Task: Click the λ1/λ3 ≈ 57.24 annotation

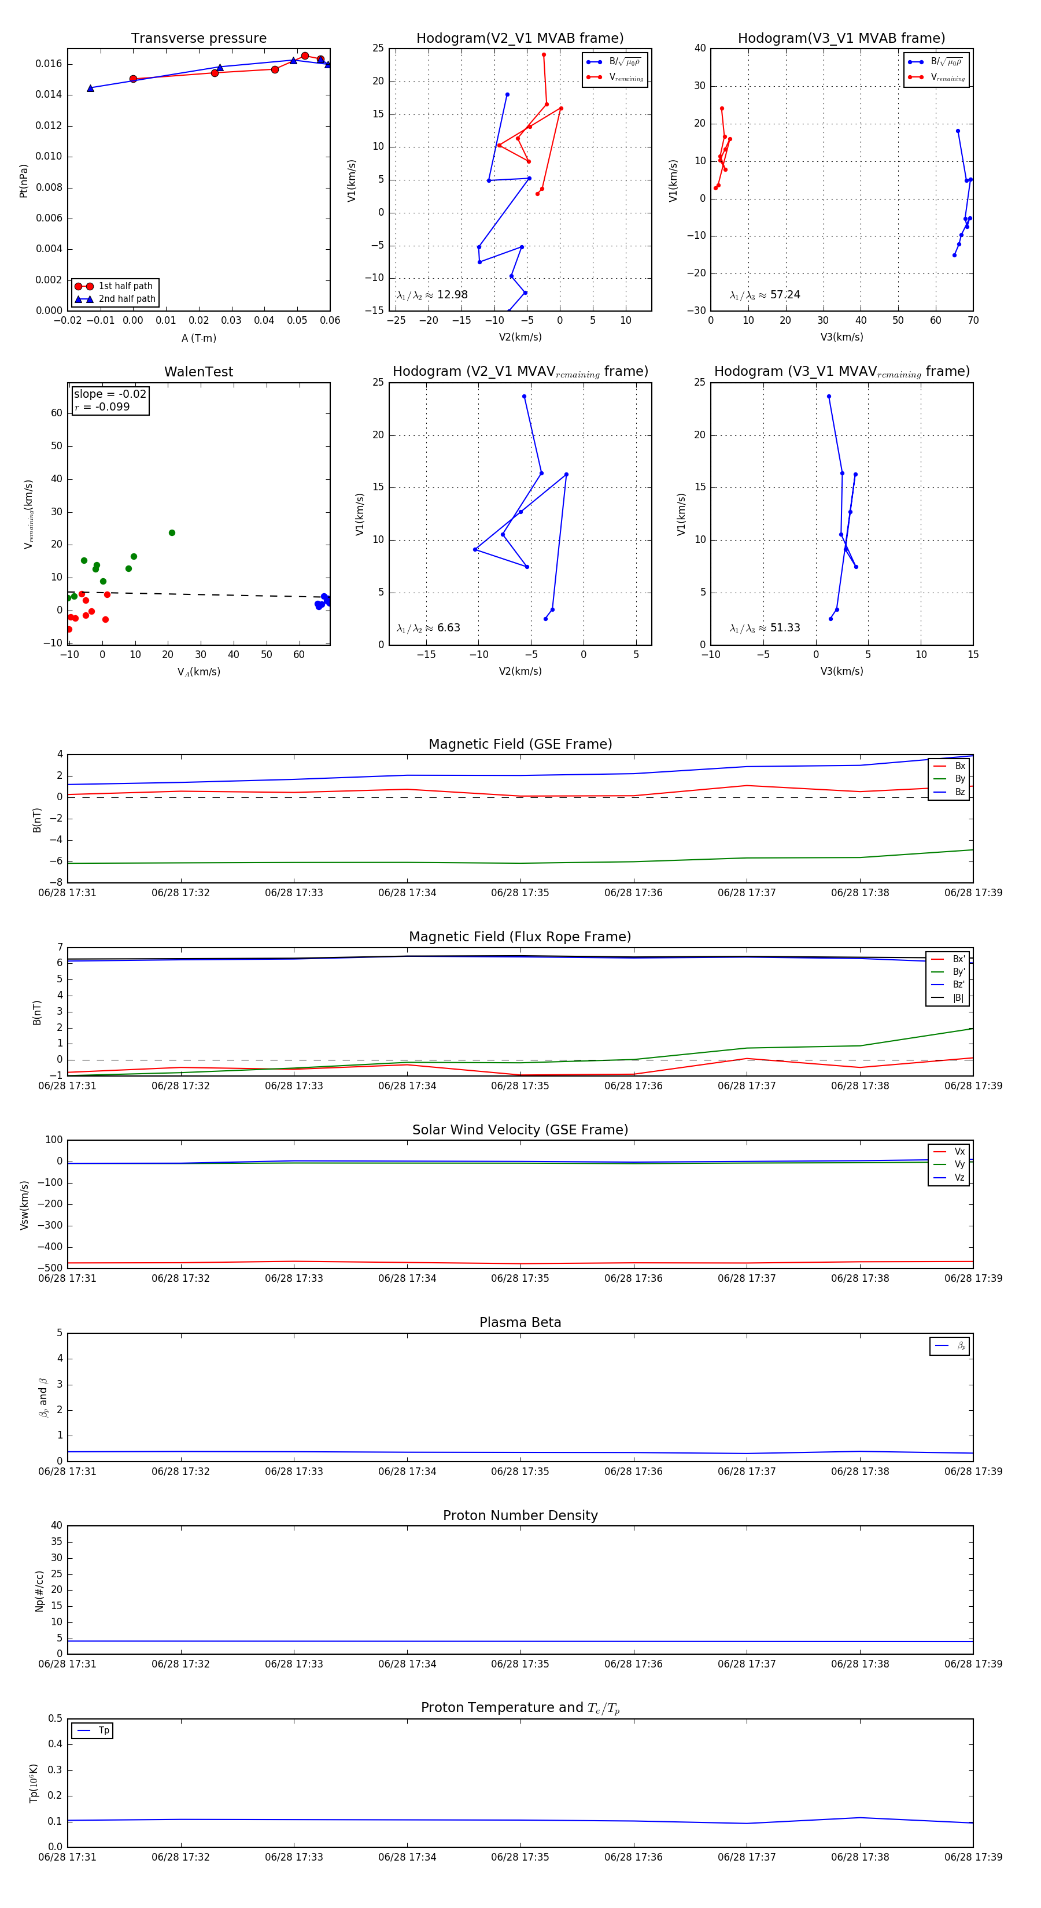Action: pyautogui.click(x=765, y=295)
